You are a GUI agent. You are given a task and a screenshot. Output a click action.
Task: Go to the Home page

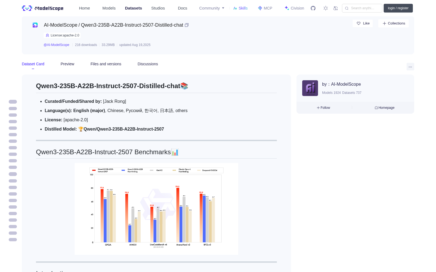point(84,8)
